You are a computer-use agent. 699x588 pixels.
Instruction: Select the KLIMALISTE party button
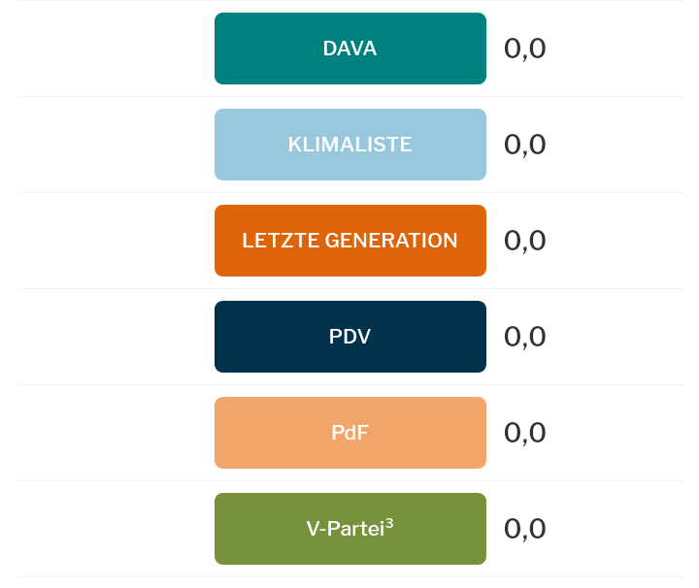pyautogui.click(x=349, y=145)
